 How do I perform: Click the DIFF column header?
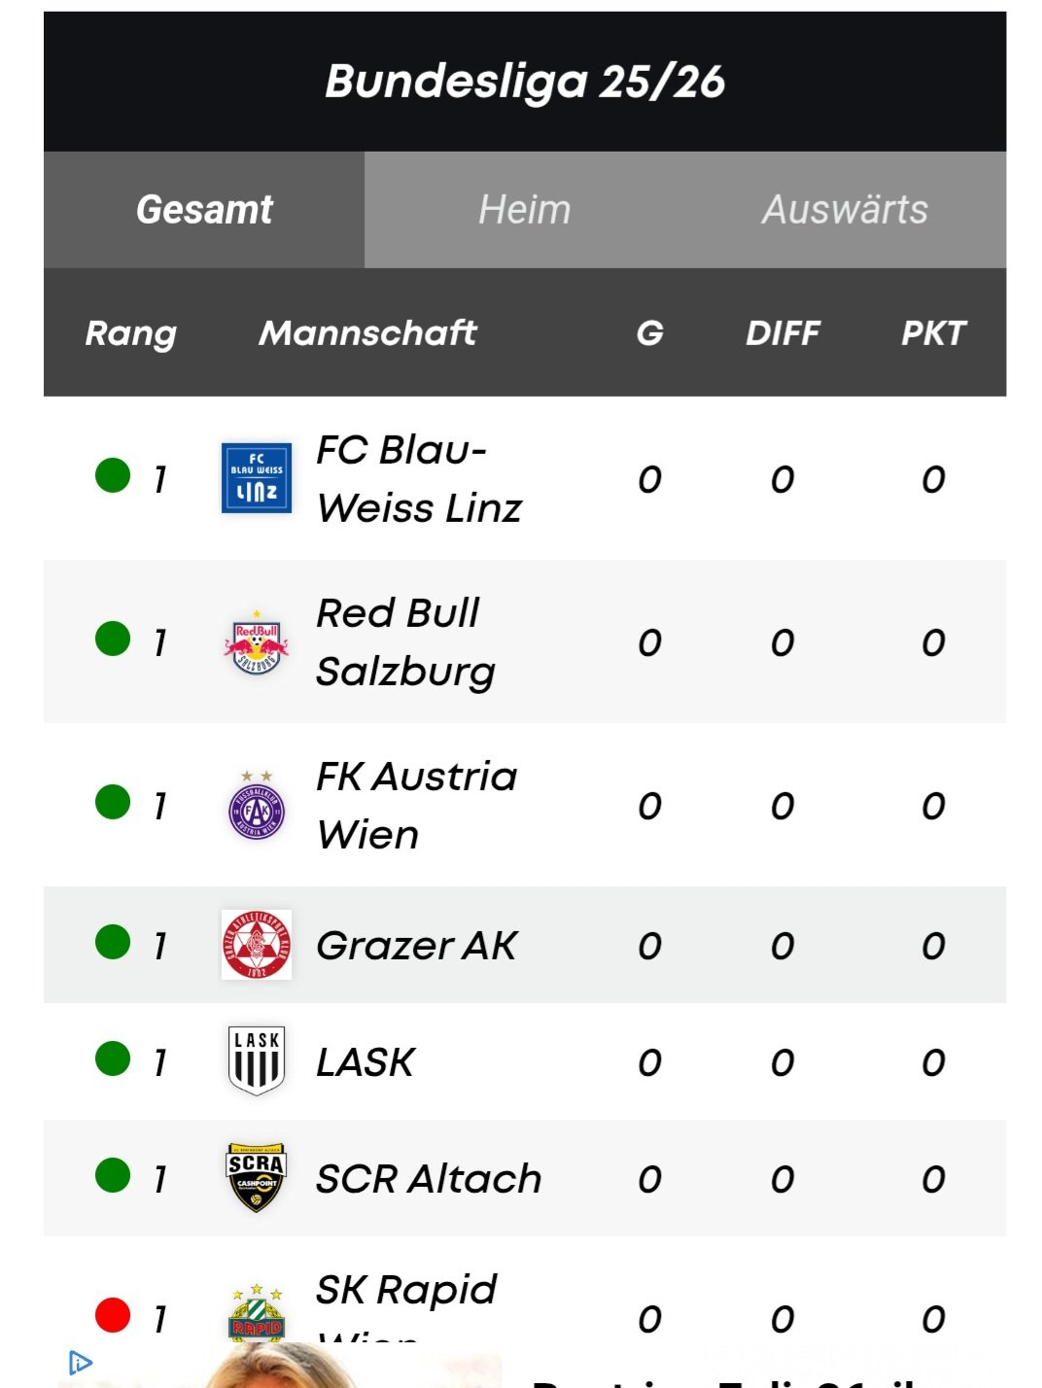782,333
